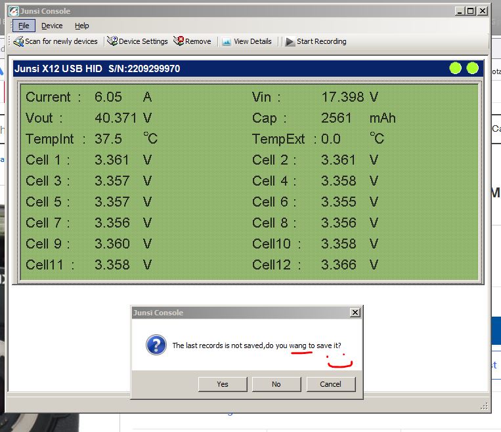Click the View Details label
The width and height of the screenshot is (501, 432).
(x=252, y=41)
